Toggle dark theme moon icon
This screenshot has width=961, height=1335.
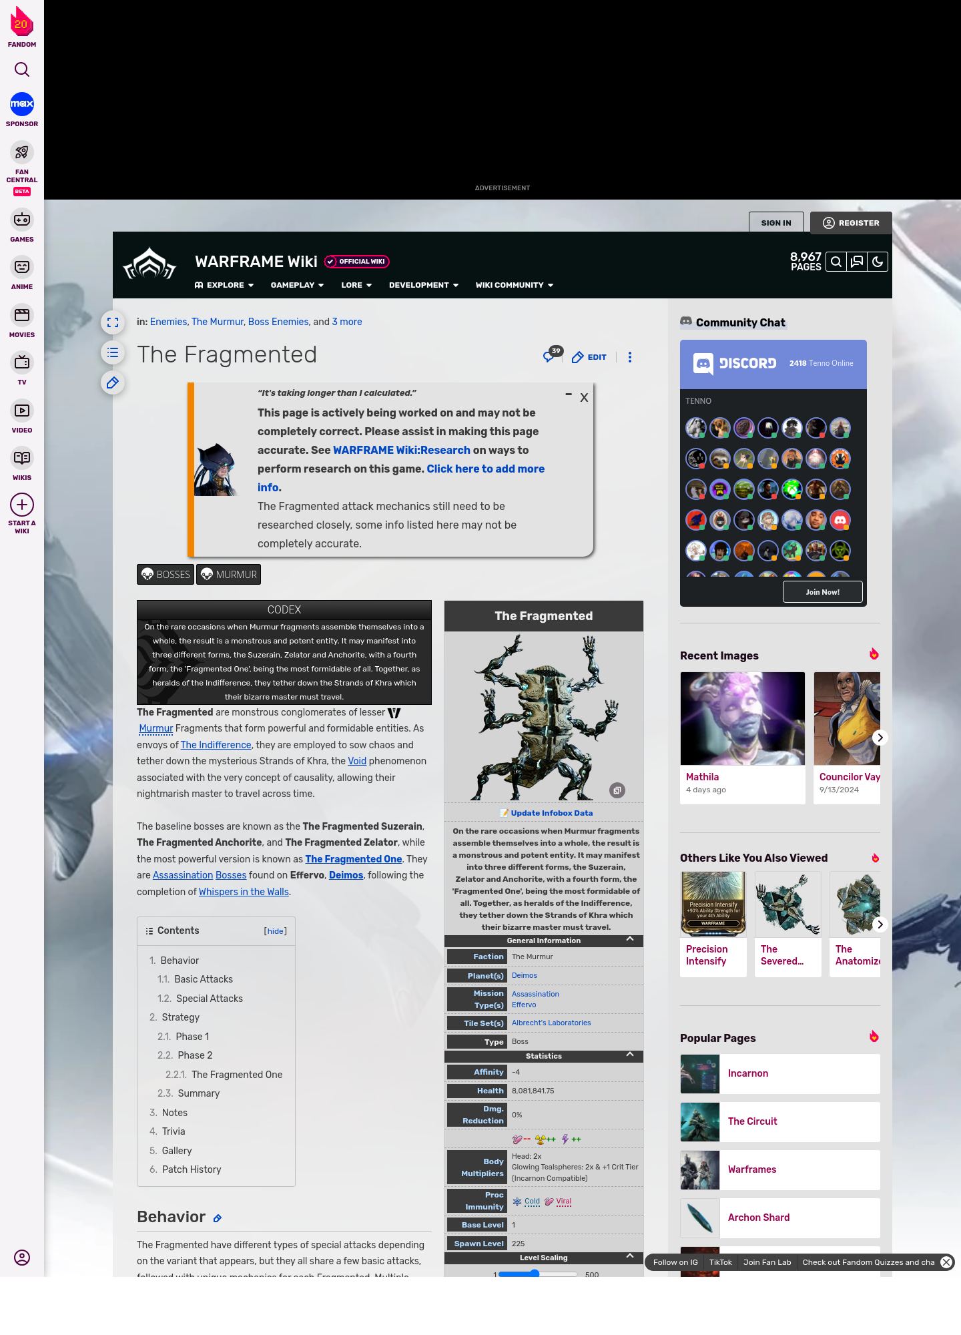(x=878, y=262)
